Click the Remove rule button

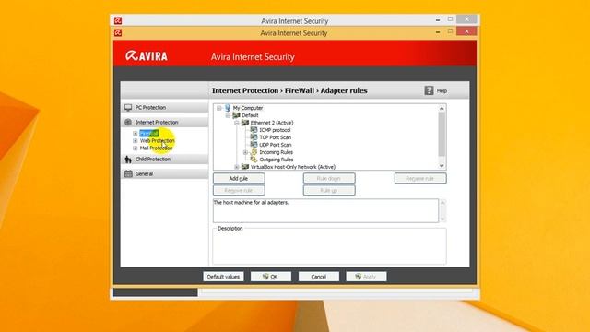click(x=239, y=191)
